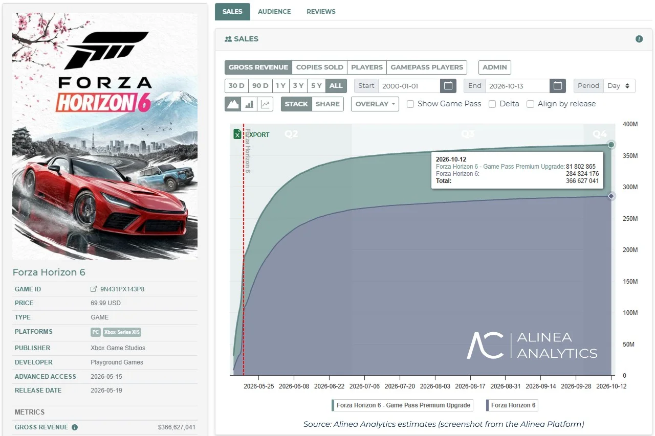Select the COPIES SOLD metric
Screen dimensions: 655x436
[320, 67]
